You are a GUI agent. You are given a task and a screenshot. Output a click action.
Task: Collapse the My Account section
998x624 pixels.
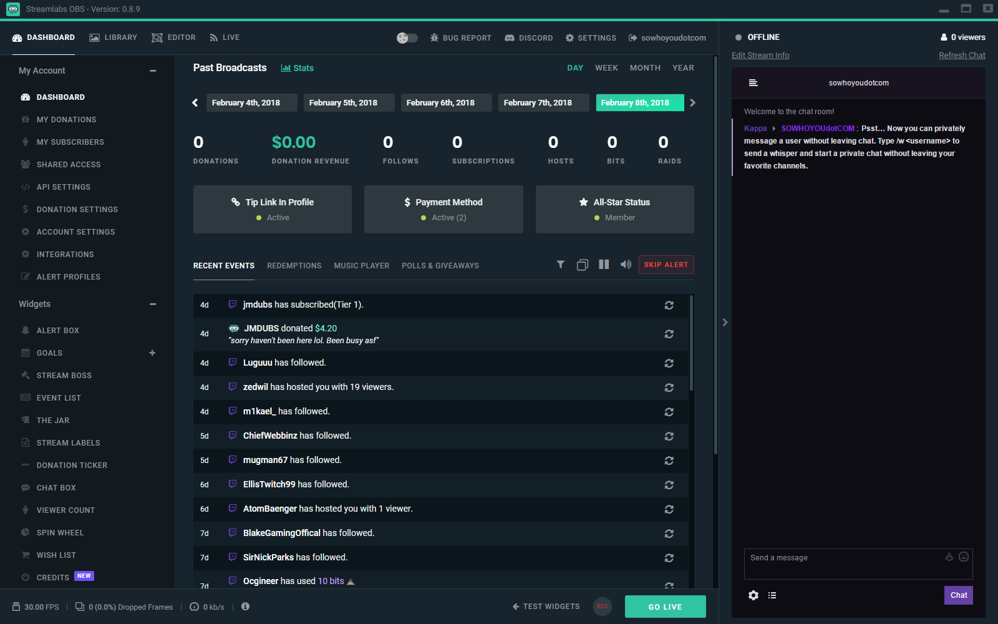pos(153,71)
